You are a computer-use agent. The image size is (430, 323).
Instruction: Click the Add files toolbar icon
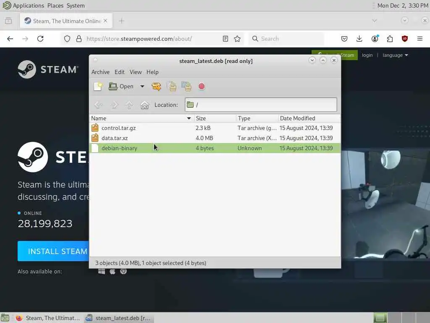point(172,86)
